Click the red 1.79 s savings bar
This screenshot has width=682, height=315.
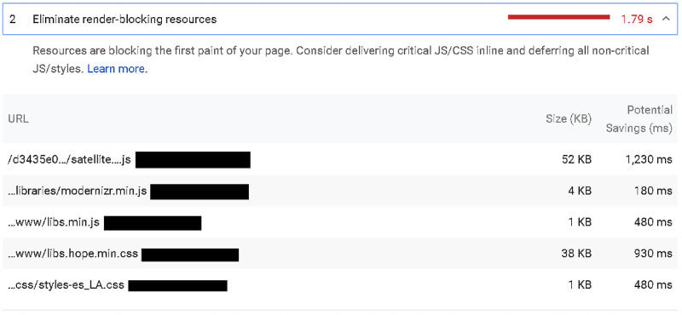pyautogui.click(x=559, y=17)
